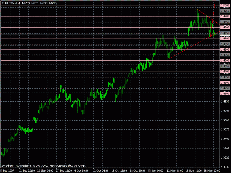
Task: Click the 1.4045 price axis value
Action: (x=225, y=111)
